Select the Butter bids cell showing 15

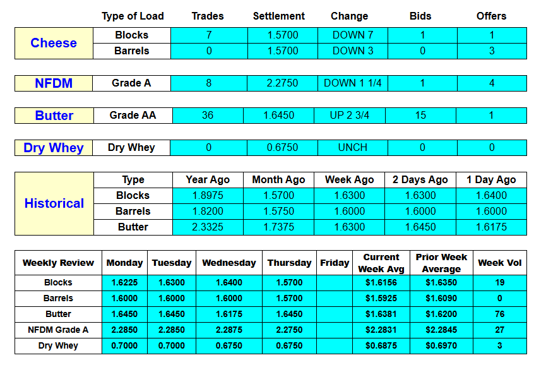pos(420,116)
